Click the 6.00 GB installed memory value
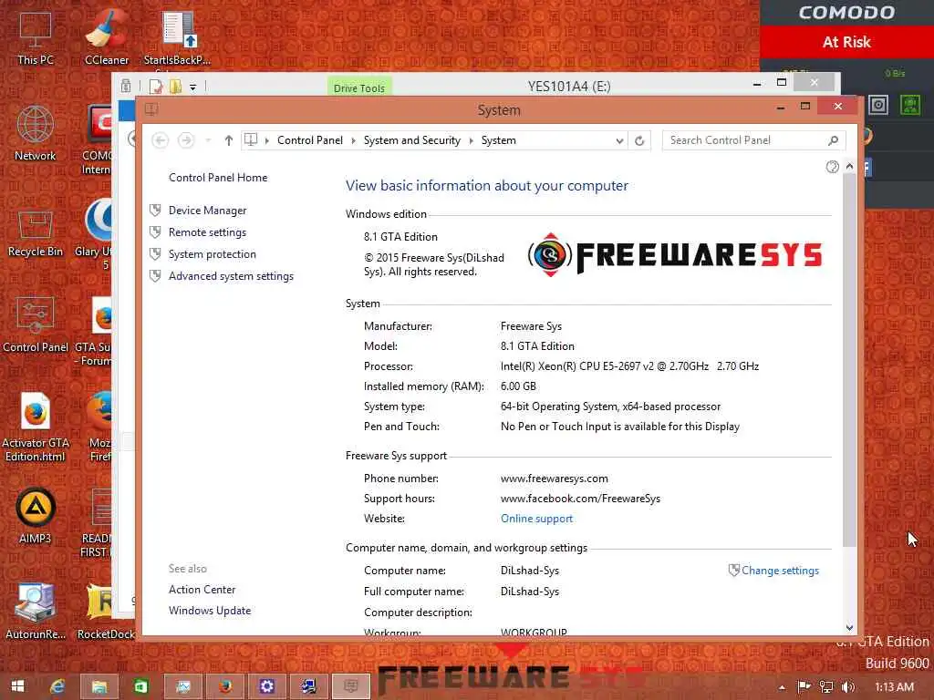This screenshot has height=700, width=934. click(x=518, y=386)
